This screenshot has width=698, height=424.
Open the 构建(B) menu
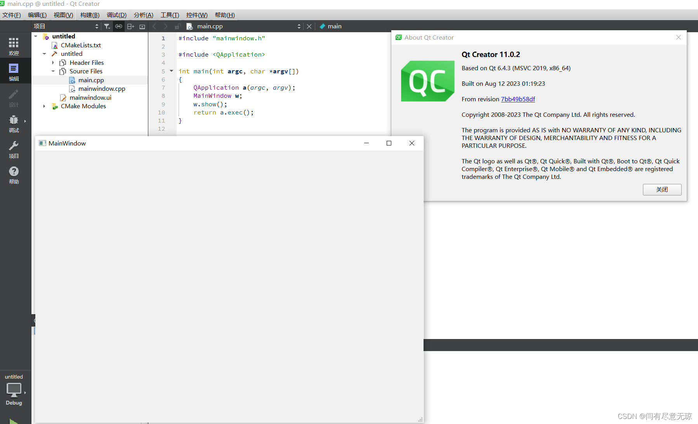pos(90,15)
